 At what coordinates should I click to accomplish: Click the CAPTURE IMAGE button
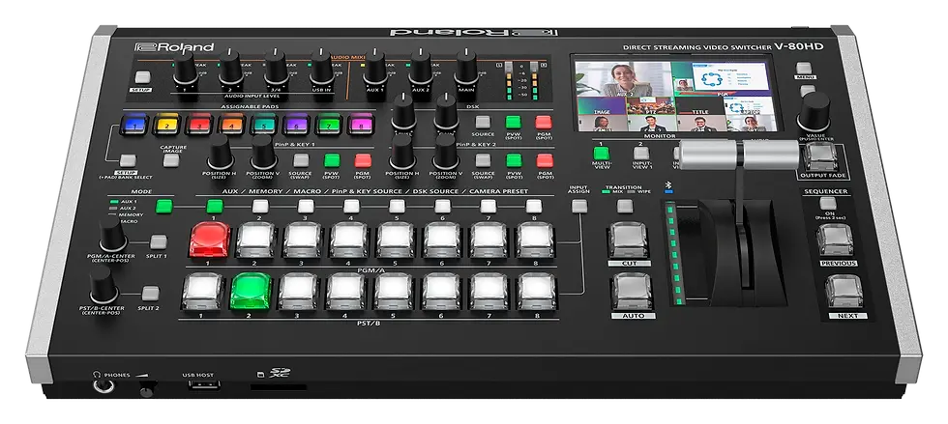172,160
